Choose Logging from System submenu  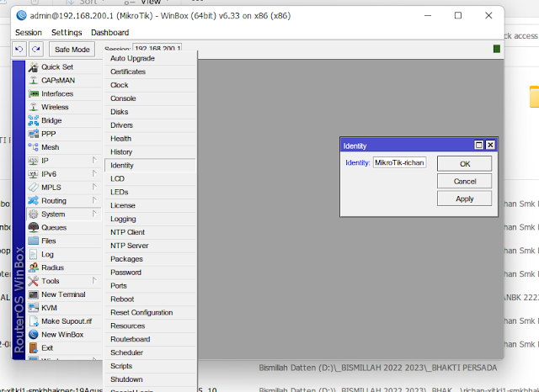pos(150,219)
